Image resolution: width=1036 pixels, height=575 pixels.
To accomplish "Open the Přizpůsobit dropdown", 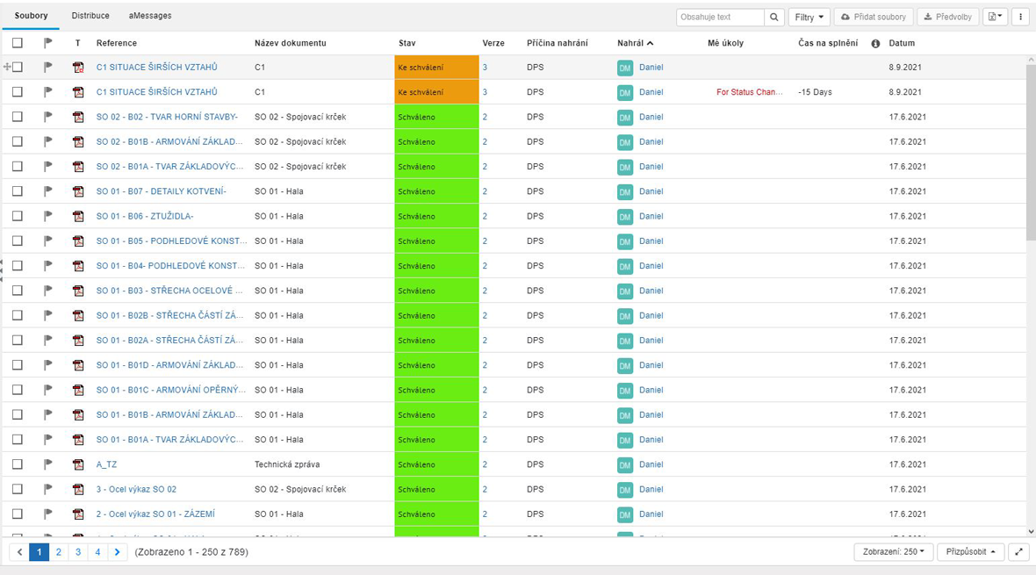I will [970, 552].
